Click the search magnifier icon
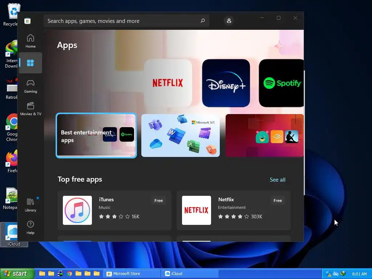The height and width of the screenshot is (279, 372). [x=203, y=21]
